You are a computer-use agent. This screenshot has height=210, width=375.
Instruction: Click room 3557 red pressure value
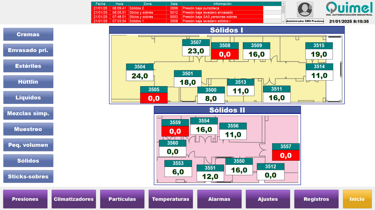[286, 155]
